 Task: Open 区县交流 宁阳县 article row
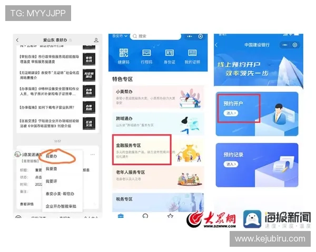[57, 123]
